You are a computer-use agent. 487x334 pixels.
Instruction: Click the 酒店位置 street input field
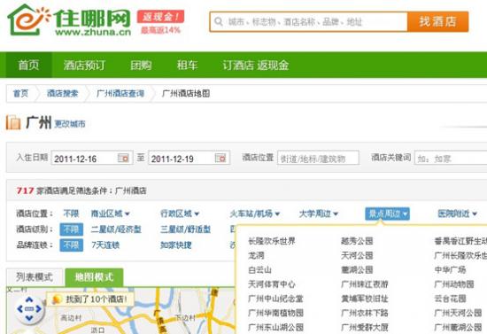point(318,158)
